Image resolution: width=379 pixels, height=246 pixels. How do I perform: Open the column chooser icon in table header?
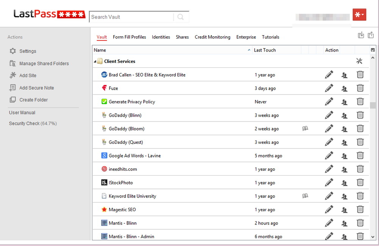[x=373, y=50]
